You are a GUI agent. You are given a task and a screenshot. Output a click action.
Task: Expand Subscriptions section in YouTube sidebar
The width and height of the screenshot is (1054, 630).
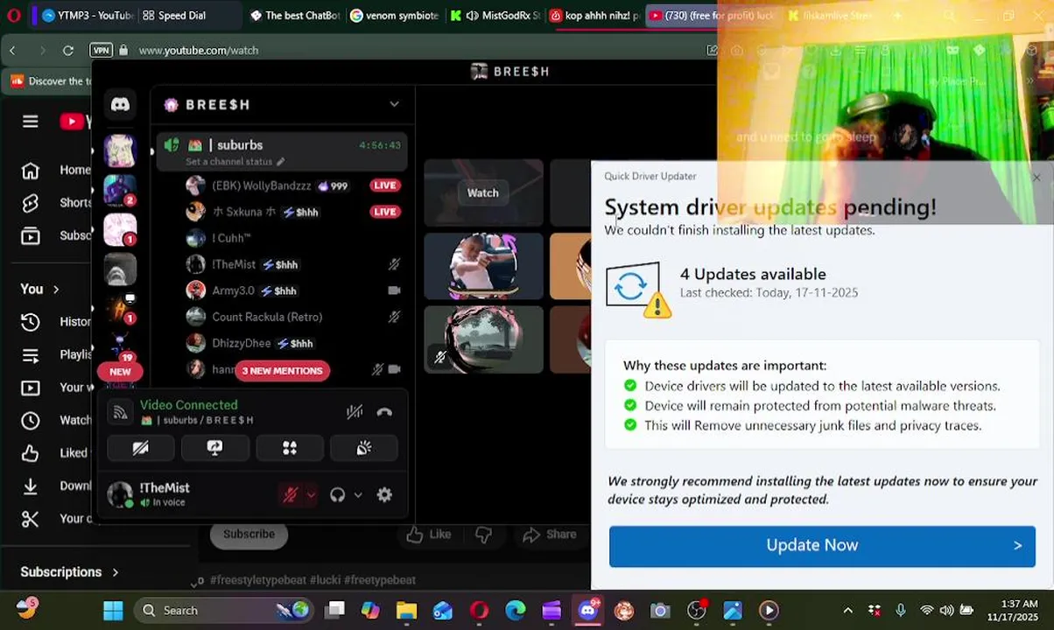pyautogui.click(x=69, y=571)
